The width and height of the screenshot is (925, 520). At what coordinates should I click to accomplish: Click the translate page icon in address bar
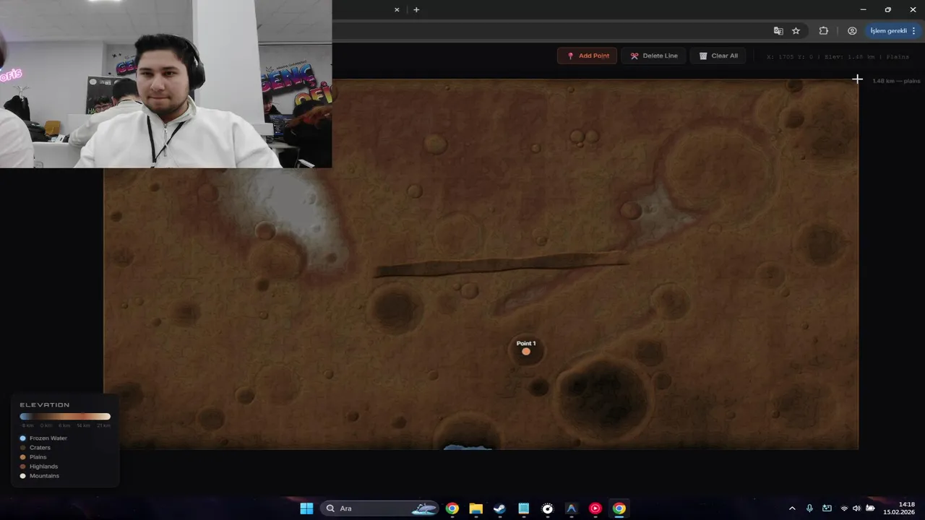[778, 31]
